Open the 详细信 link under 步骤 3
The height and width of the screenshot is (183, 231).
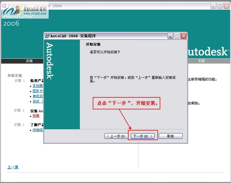pos(38,130)
